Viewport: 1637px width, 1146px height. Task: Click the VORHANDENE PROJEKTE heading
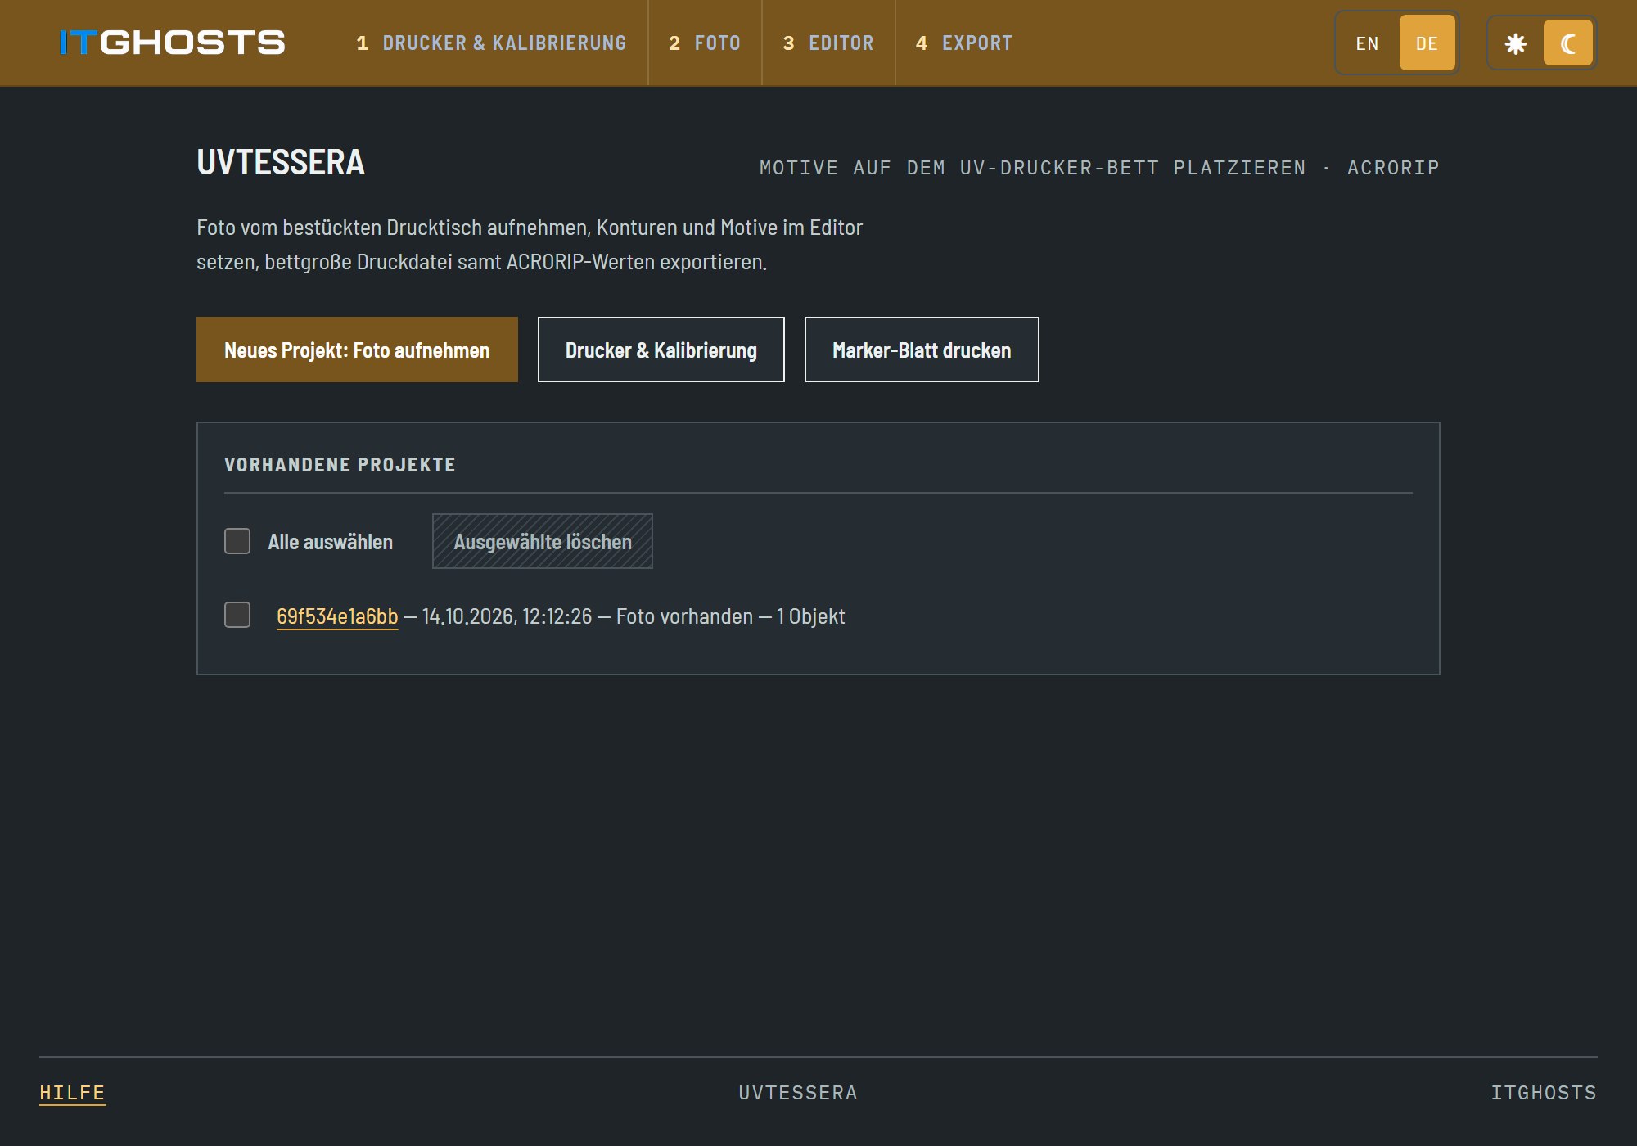340,465
